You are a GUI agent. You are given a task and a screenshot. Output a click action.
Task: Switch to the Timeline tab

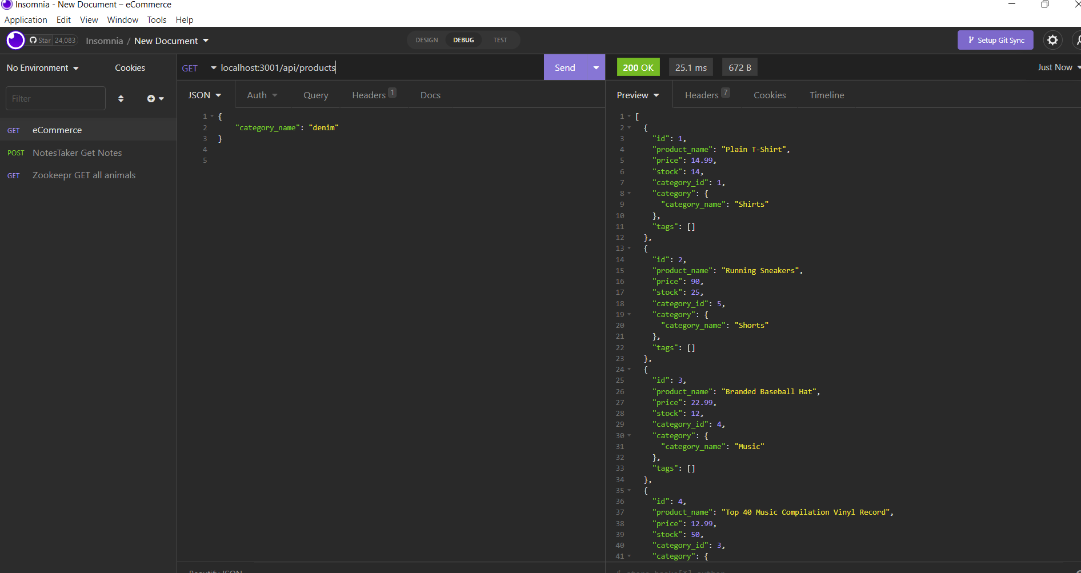coord(827,95)
